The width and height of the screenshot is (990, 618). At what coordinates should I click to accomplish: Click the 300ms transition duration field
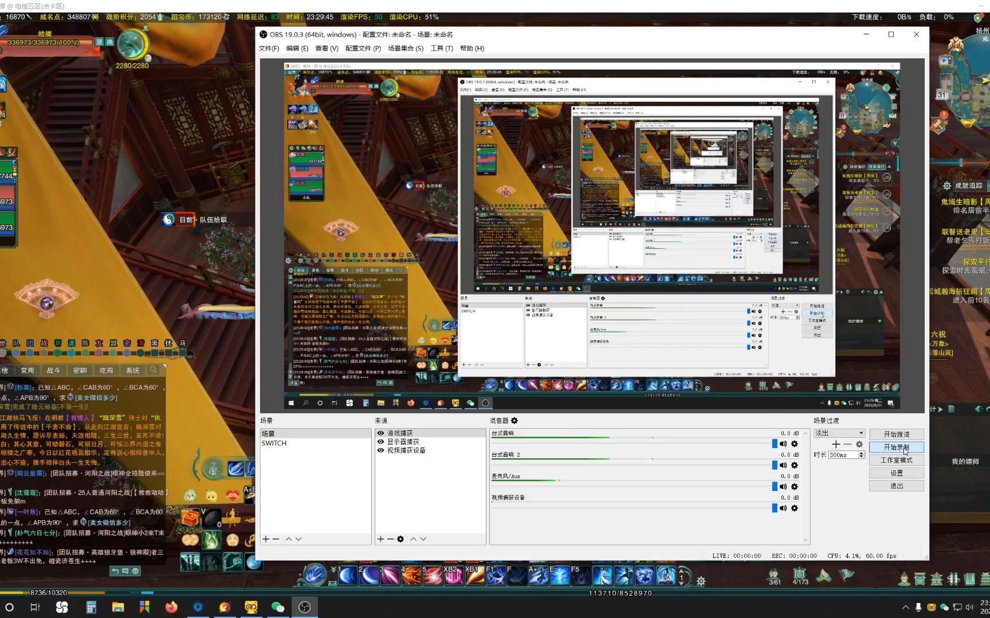843,455
